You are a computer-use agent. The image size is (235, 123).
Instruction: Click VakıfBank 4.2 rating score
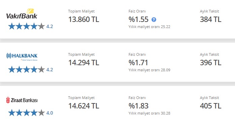point(49,26)
